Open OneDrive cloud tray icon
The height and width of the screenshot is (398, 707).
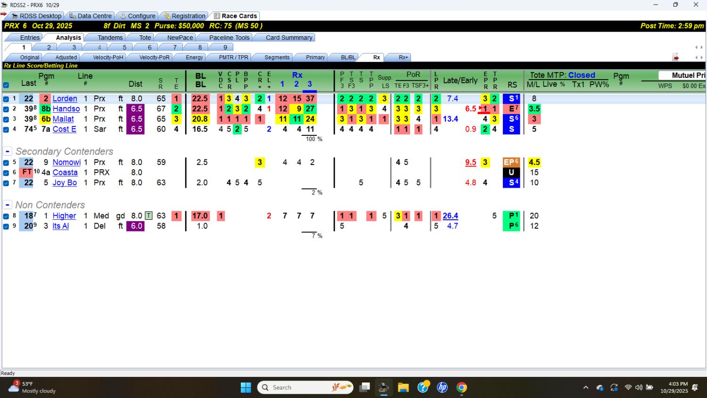[600, 388]
